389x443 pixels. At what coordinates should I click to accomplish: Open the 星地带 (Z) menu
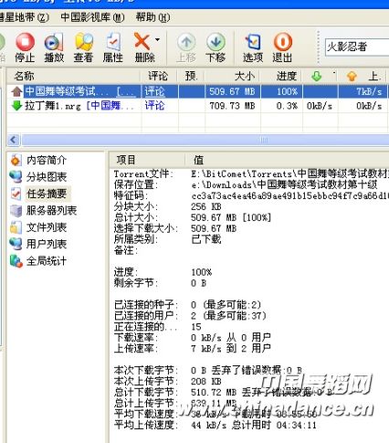tap(25, 17)
